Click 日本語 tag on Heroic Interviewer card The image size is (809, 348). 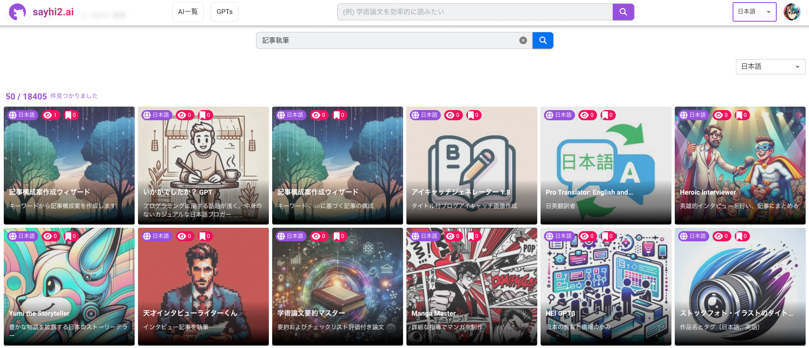(693, 115)
